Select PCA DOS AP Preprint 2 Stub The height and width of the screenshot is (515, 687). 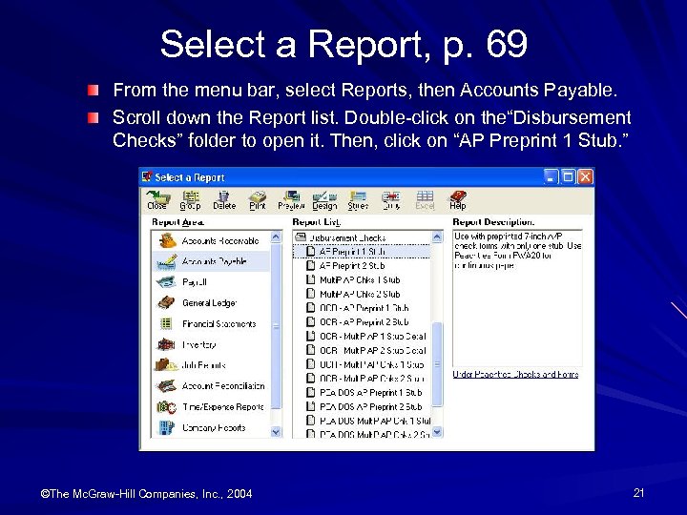[x=364, y=406]
